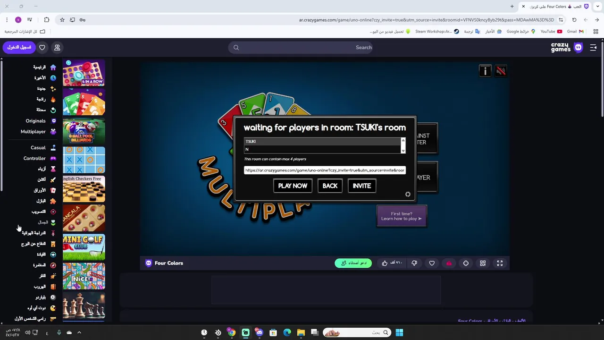Open the chess game thumbnail
This screenshot has height=340, width=604.
84,306
